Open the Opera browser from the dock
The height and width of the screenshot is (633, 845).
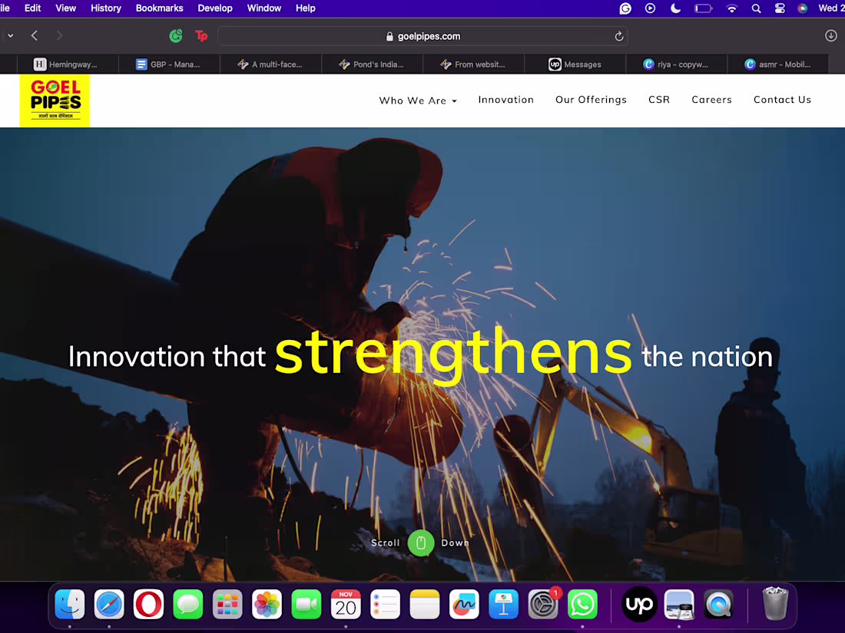coord(147,604)
